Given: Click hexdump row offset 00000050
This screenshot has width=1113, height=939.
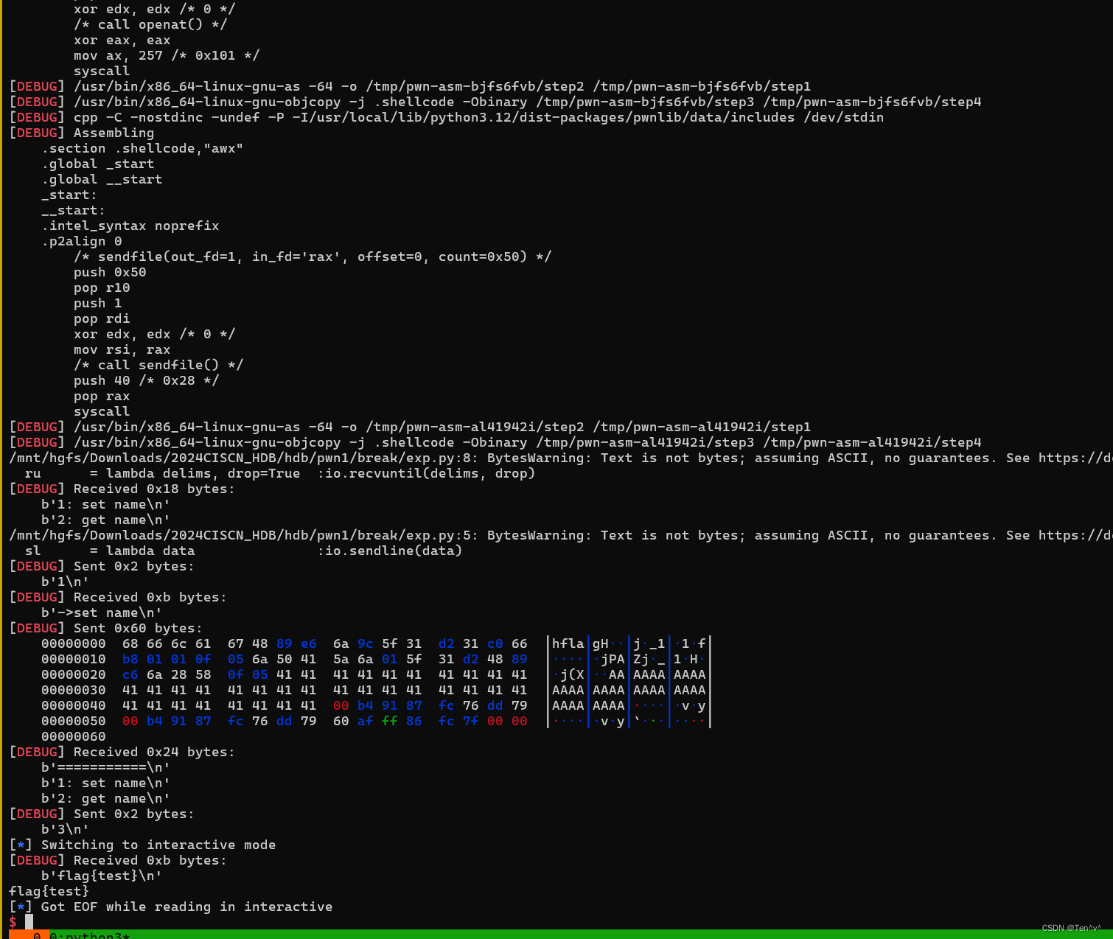Looking at the screenshot, I should click(x=375, y=721).
